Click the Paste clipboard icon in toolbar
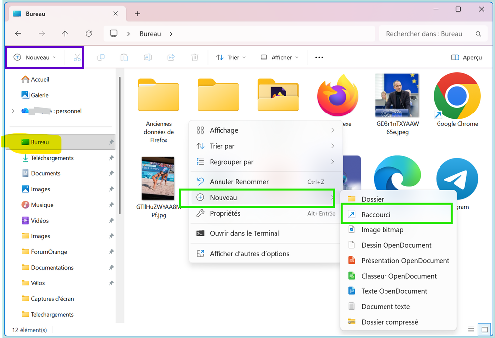 pyautogui.click(x=124, y=57)
